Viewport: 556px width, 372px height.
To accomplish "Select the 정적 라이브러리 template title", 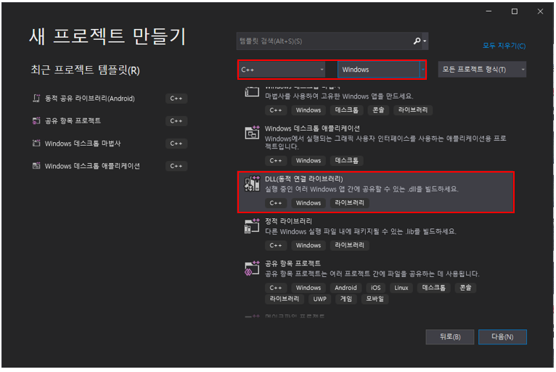I will (x=288, y=221).
